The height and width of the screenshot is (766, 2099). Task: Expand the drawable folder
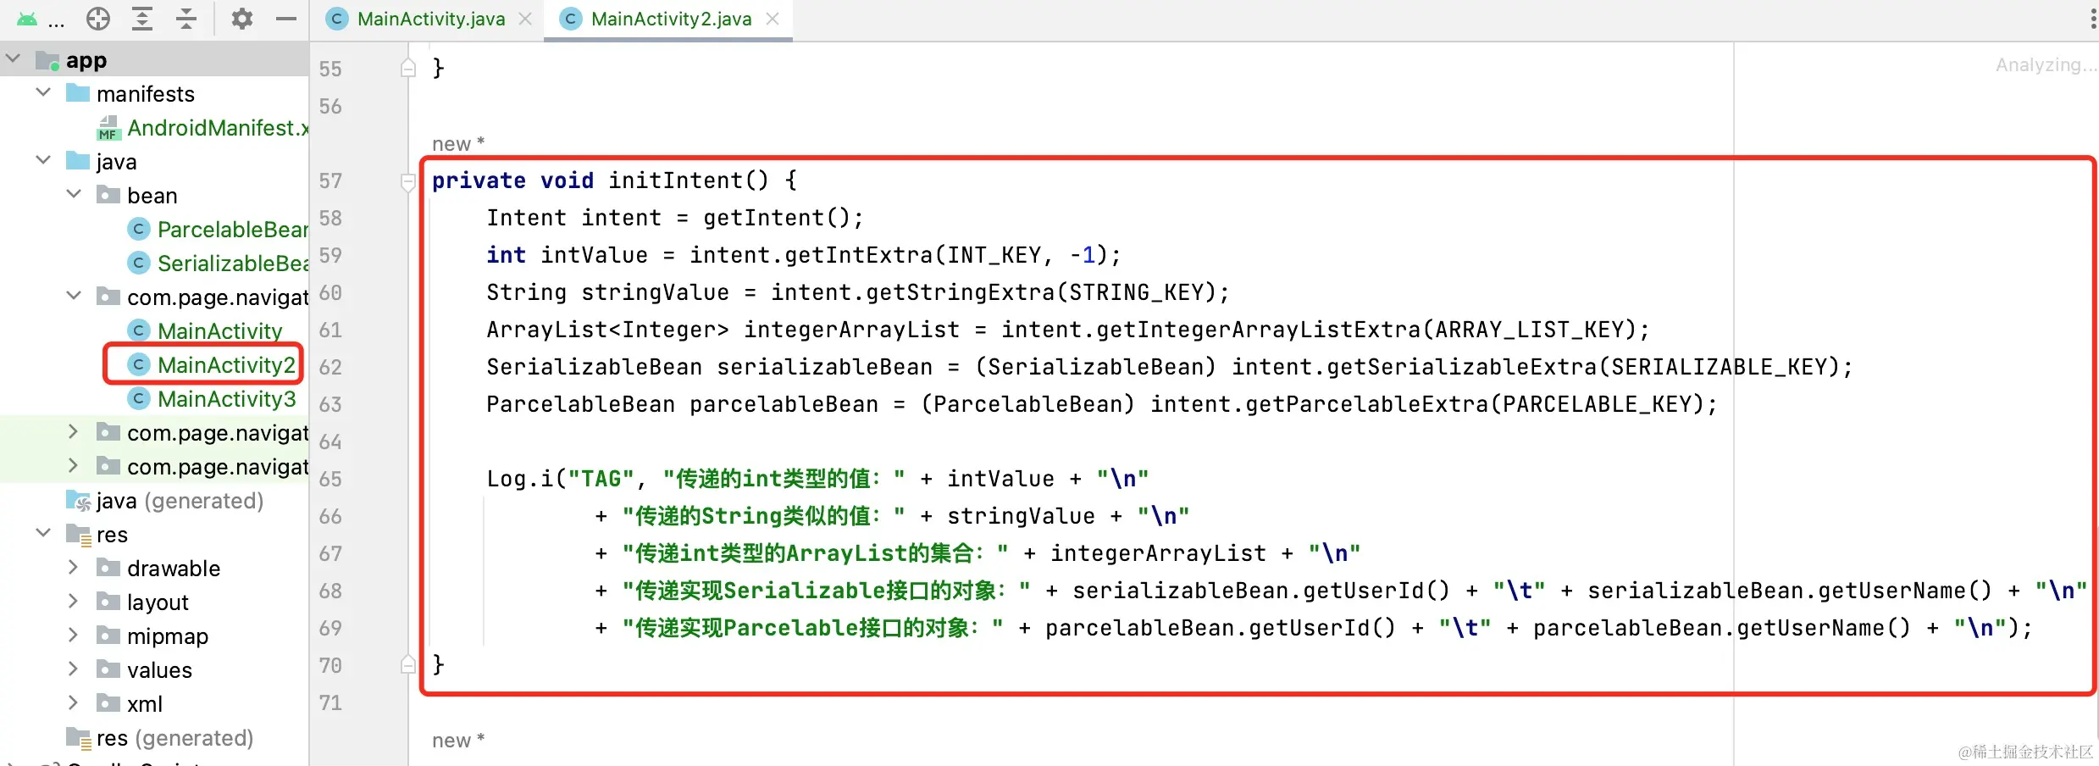click(73, 567)
